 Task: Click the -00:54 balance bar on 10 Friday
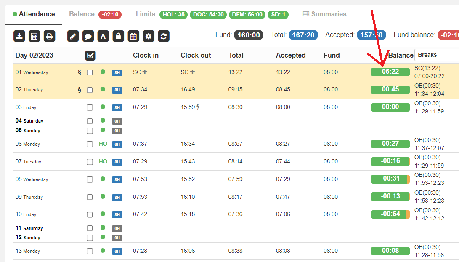tap(390, 214)
